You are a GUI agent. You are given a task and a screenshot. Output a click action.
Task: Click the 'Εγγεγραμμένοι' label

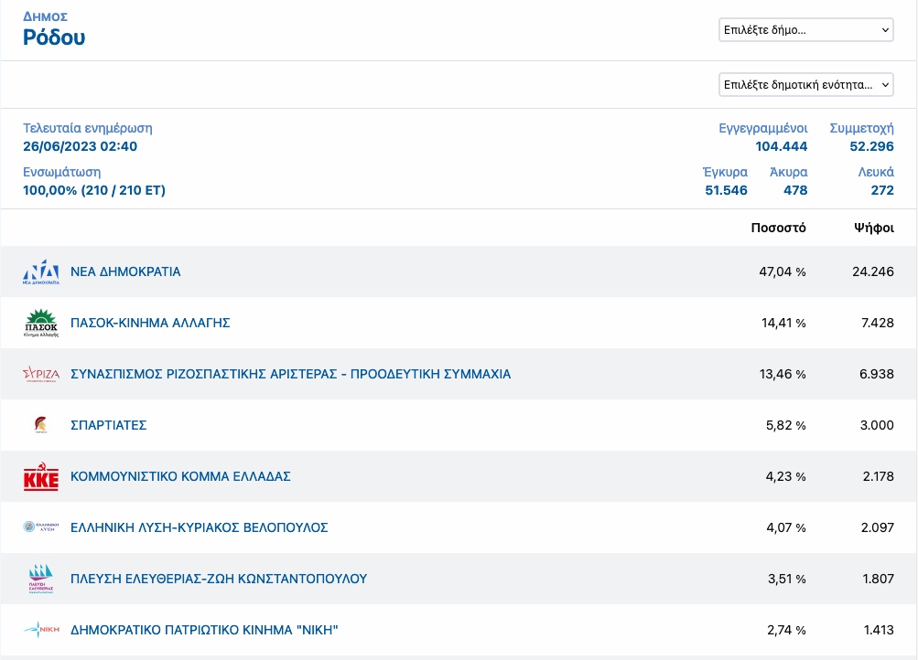point(762,128)
